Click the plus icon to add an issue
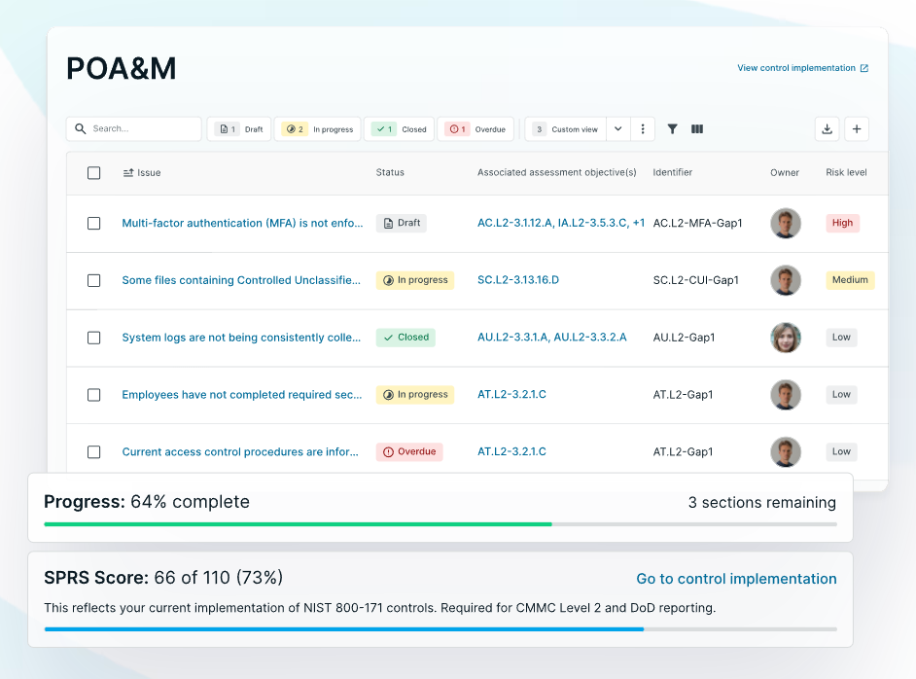This screenshot has width=916, height=679. [x=857, y=128]
